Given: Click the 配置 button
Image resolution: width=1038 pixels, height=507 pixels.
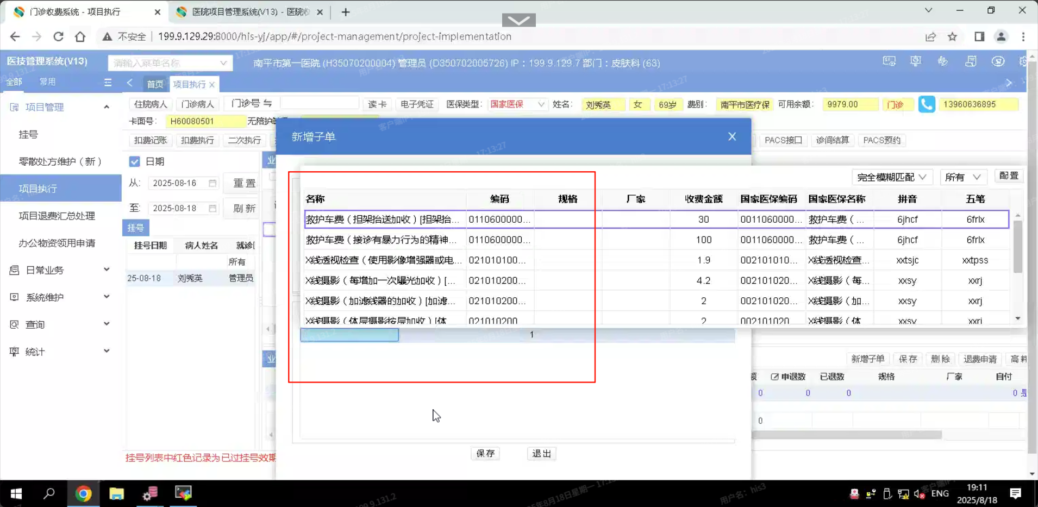Looking at the screenshot, I should 1009,176.
